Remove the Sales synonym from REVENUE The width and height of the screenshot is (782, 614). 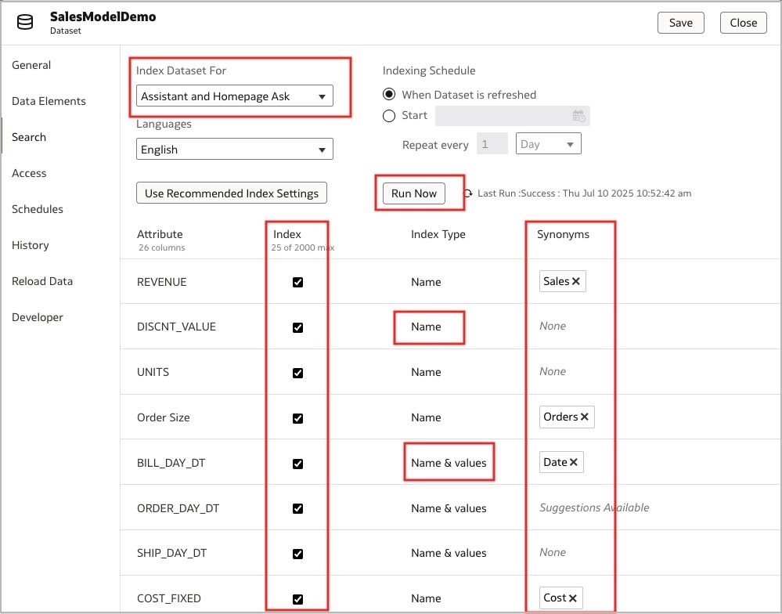[577, 282]
